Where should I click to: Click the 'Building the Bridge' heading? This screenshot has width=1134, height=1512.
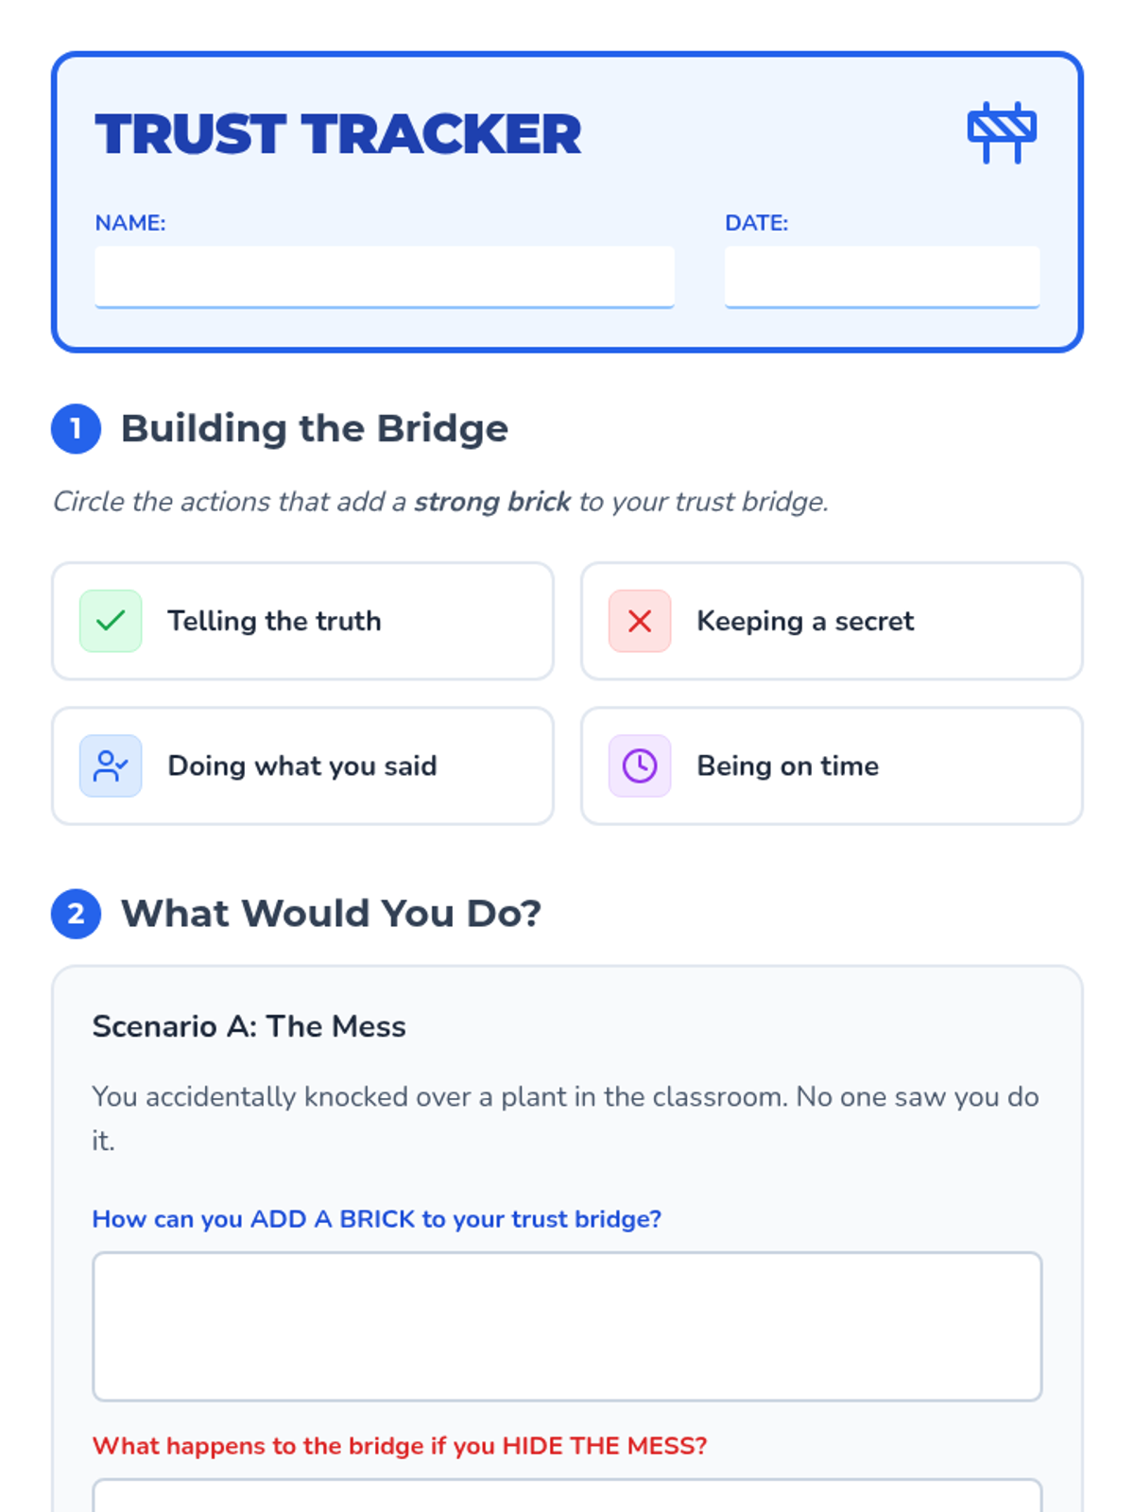tap(315, 429)
